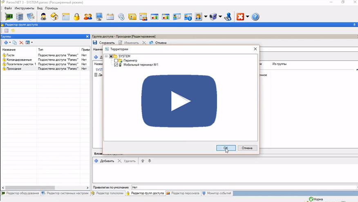
Task: Collapse the SYSTEM tree node
Action: 106,56
